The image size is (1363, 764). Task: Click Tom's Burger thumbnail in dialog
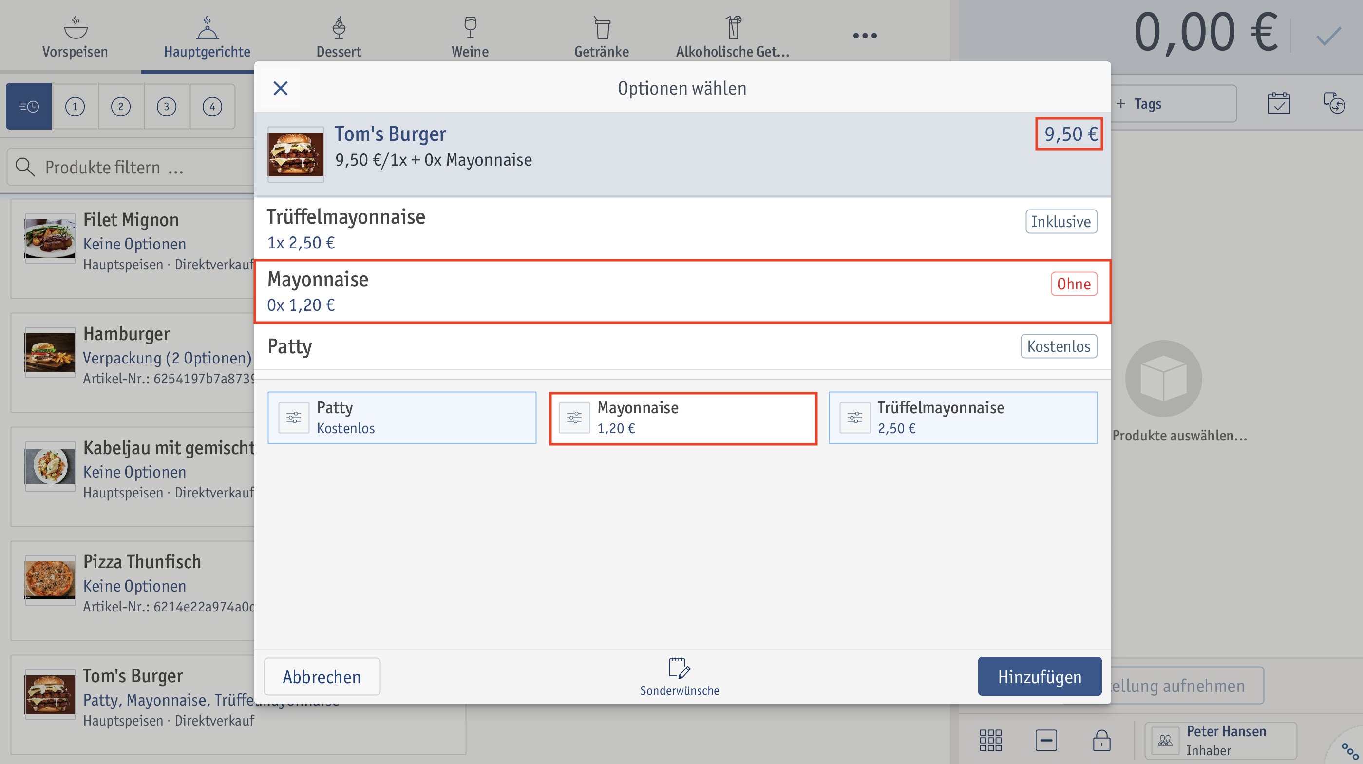point(295,154)
